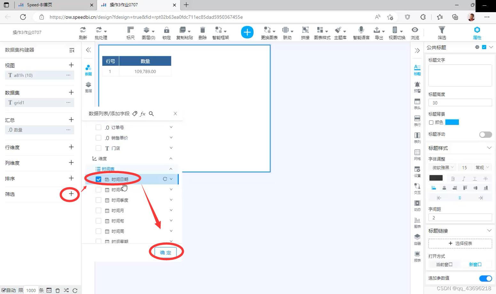This screenshot has width=496, height=294.
Task: Click the 选择报表 button
Action: coord(460,243)
